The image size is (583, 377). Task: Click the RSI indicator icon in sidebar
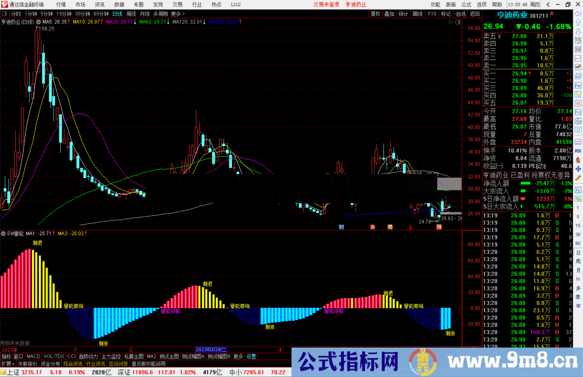pyautogui.click(x=578, y=151)
